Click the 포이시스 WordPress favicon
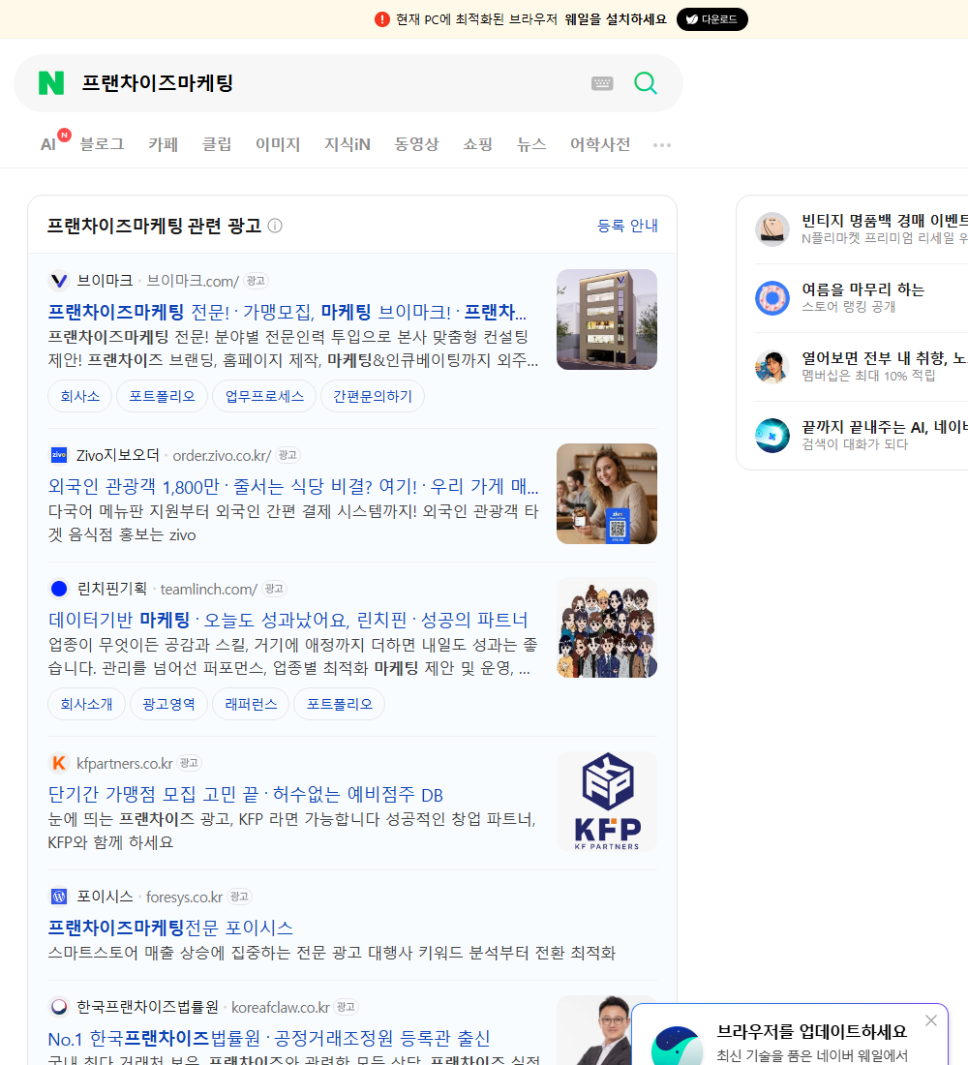The height and width of the screenshot is (1065, 968). pyautogui.click(x=59, y=897)
